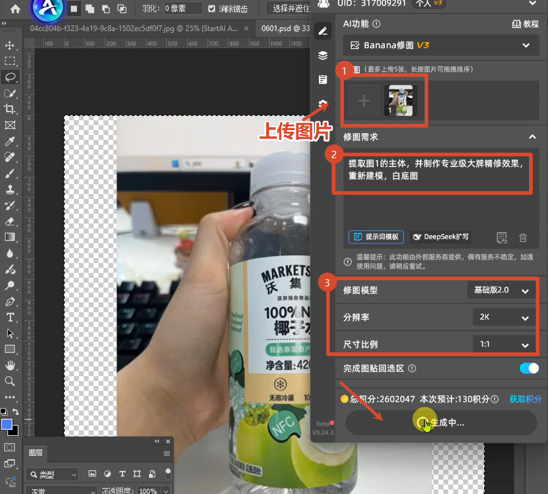The height and width of the screenshot is (494, 548).
Task: Choose Intersect with Selection mode
Action: click(x=122, y=9)
